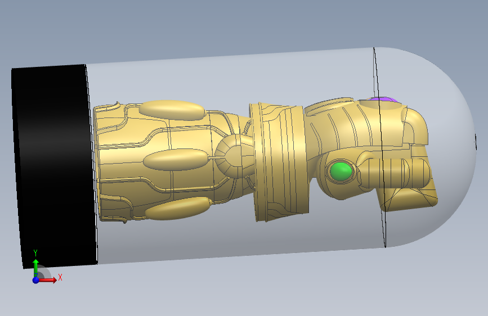This screenshot has width=488, height=316.
Task: Select the black cylindrical base of the capsule
Action: 55,166
